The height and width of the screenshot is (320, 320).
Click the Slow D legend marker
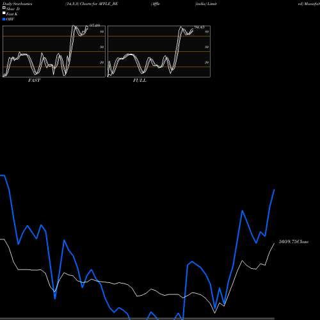(4, 8)
